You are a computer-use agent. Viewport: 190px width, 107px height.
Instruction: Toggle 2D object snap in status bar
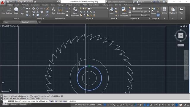(x=135, y=105)
